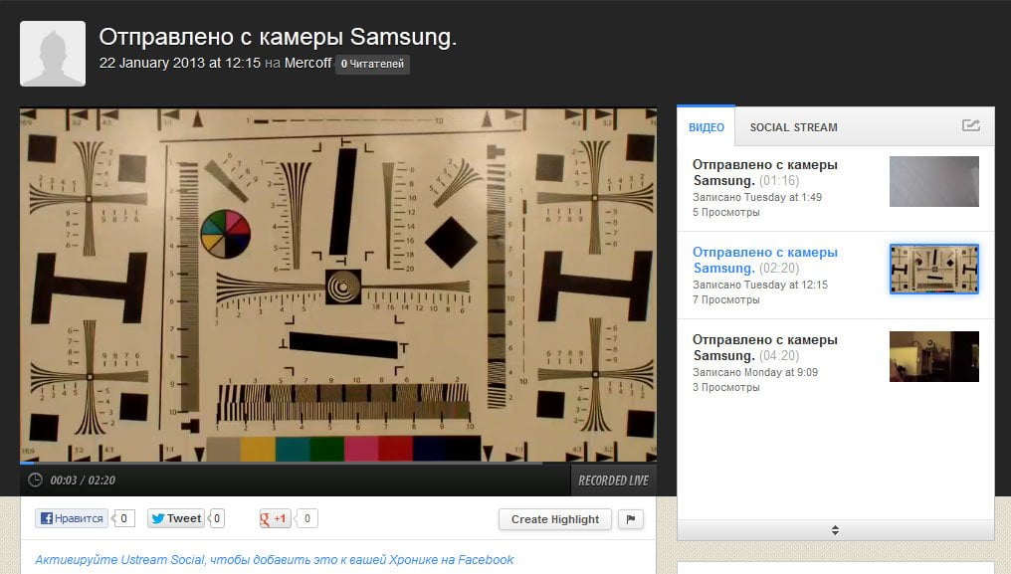Expand the video list resize handle
Viewport: 1011px width, 574px height.
pyautogui.click(x=835, y=530)
